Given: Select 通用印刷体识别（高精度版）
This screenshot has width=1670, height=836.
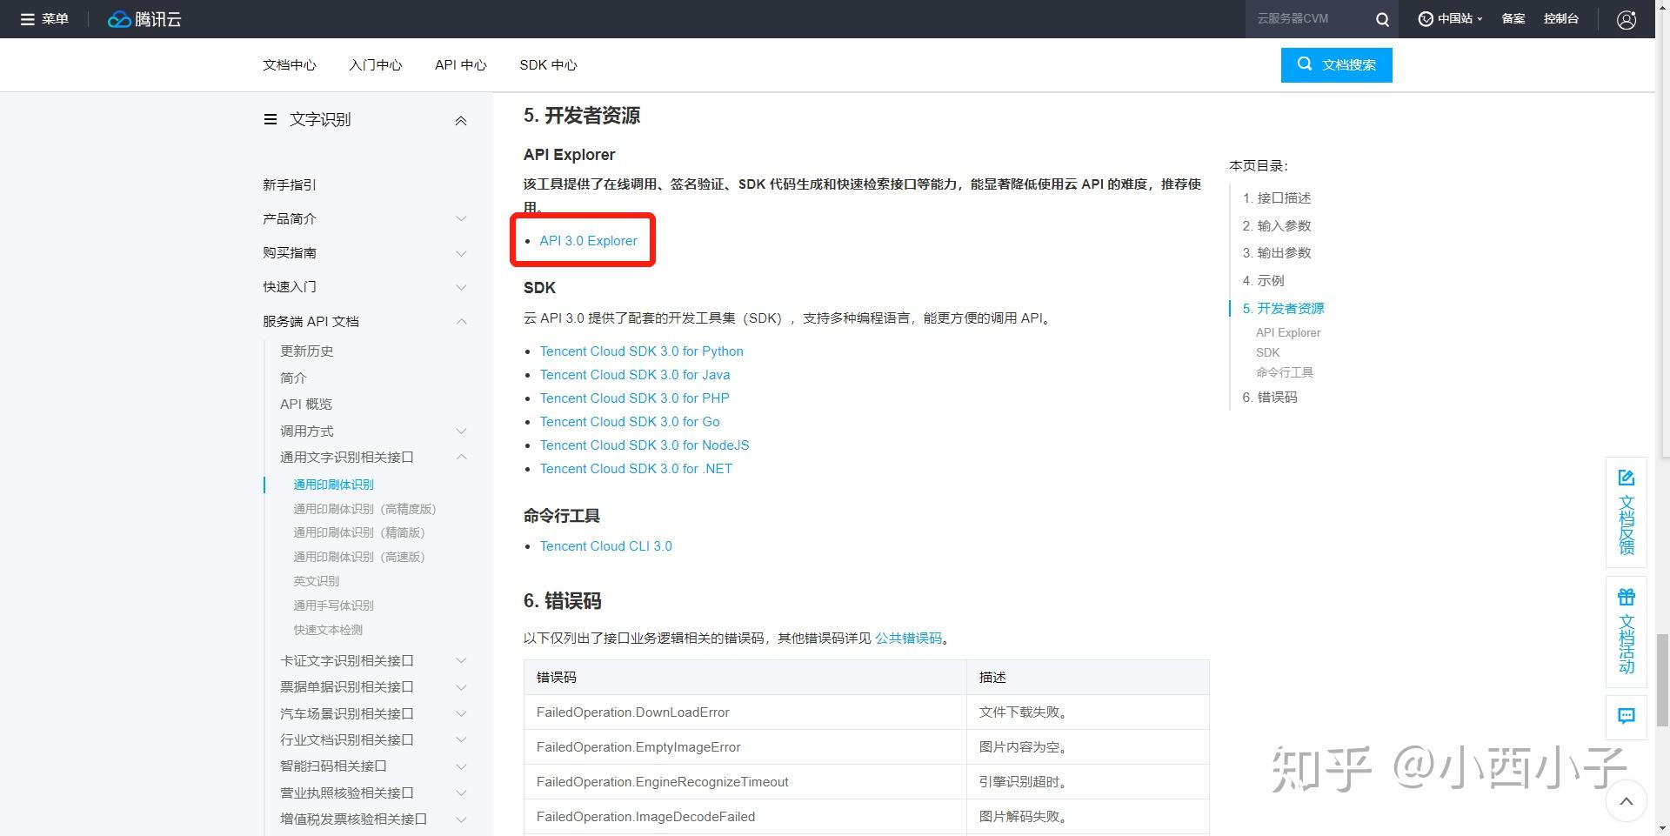Looking at the screenshot, I should (364, 509).
